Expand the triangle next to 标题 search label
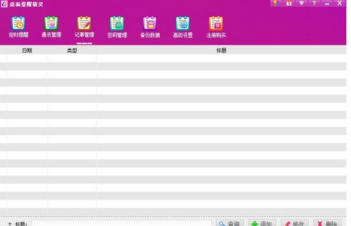Viewport: 351px width, 226px height. (x=10, y=224)
